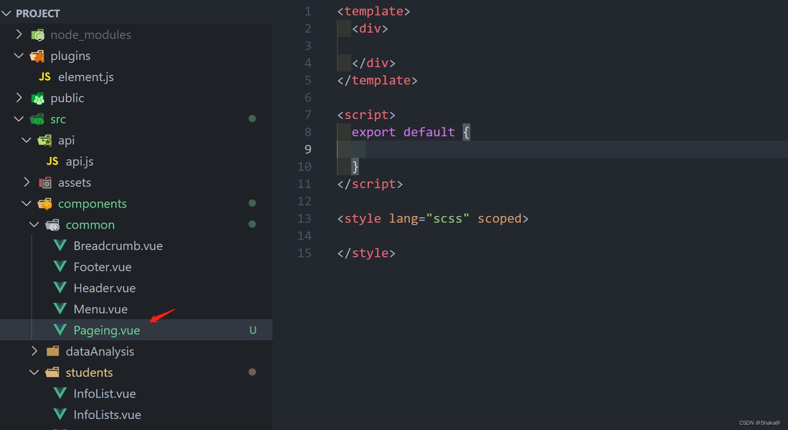Click the opening template tag on line 1
This screenshot has height=430, width=788.
(x=374, y=11)
